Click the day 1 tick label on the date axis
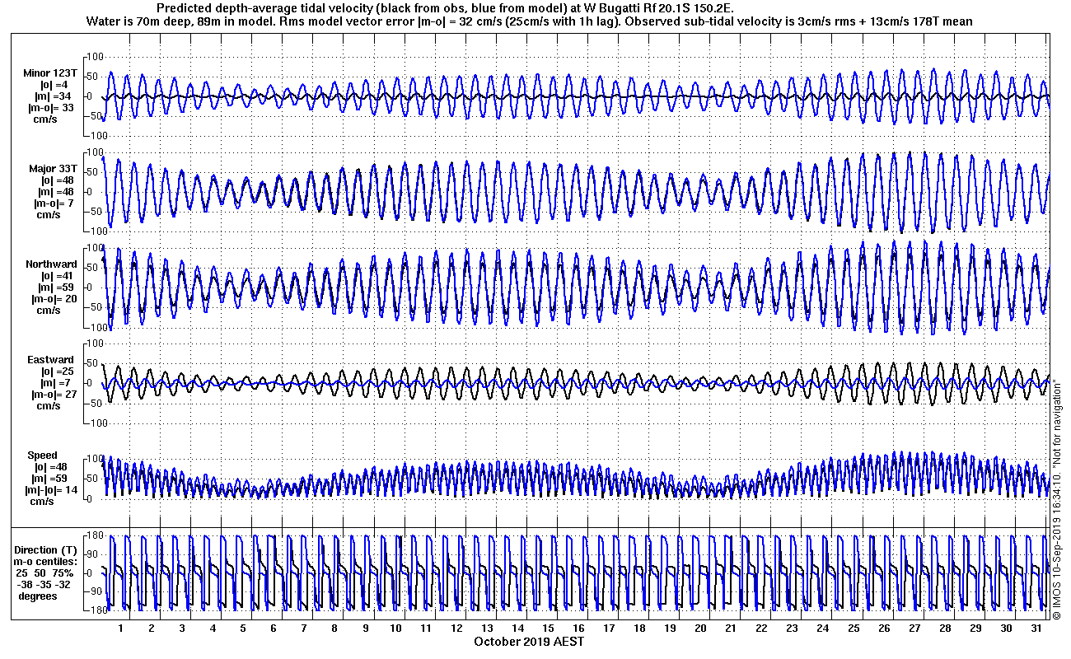The image size is (1071, 659). 120,628
